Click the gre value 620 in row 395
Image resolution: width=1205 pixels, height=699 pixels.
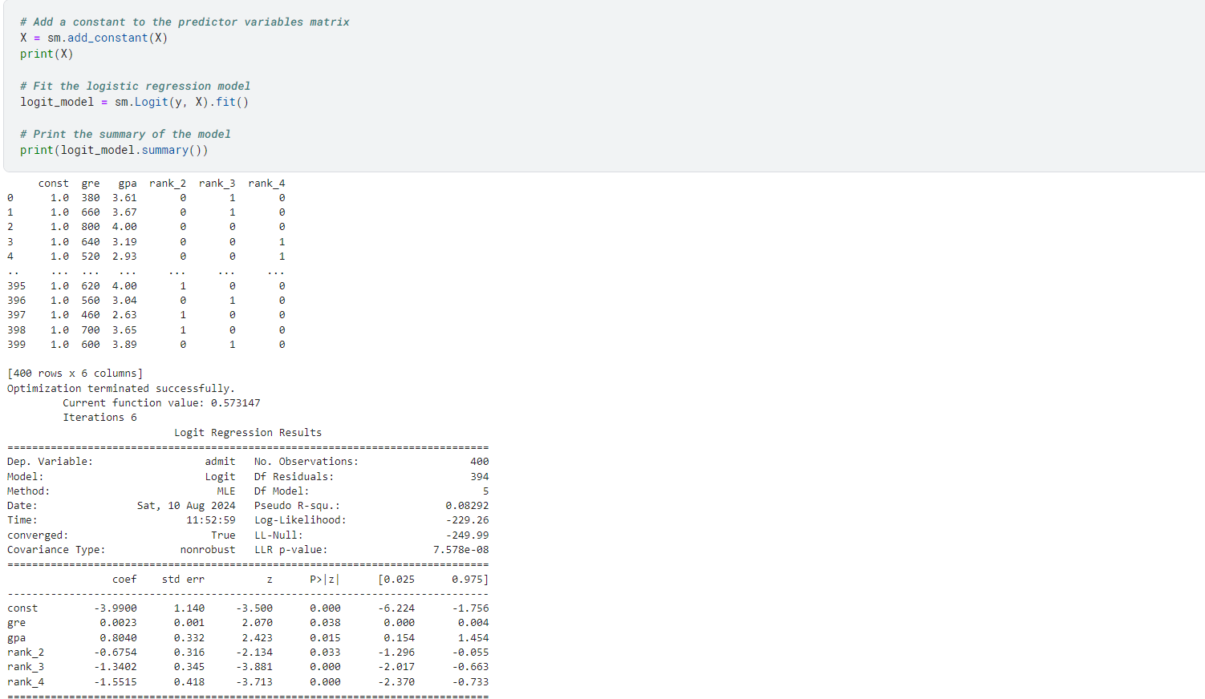[91, 286]
